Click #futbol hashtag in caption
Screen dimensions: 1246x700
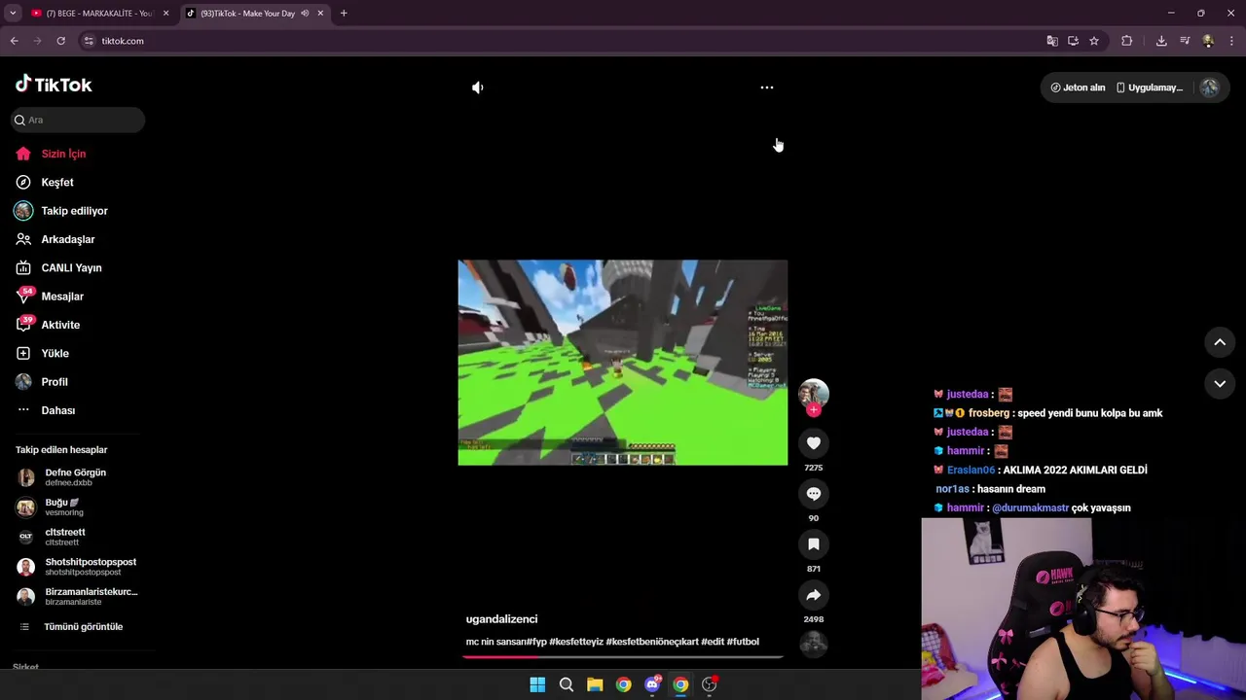[743, 642]
